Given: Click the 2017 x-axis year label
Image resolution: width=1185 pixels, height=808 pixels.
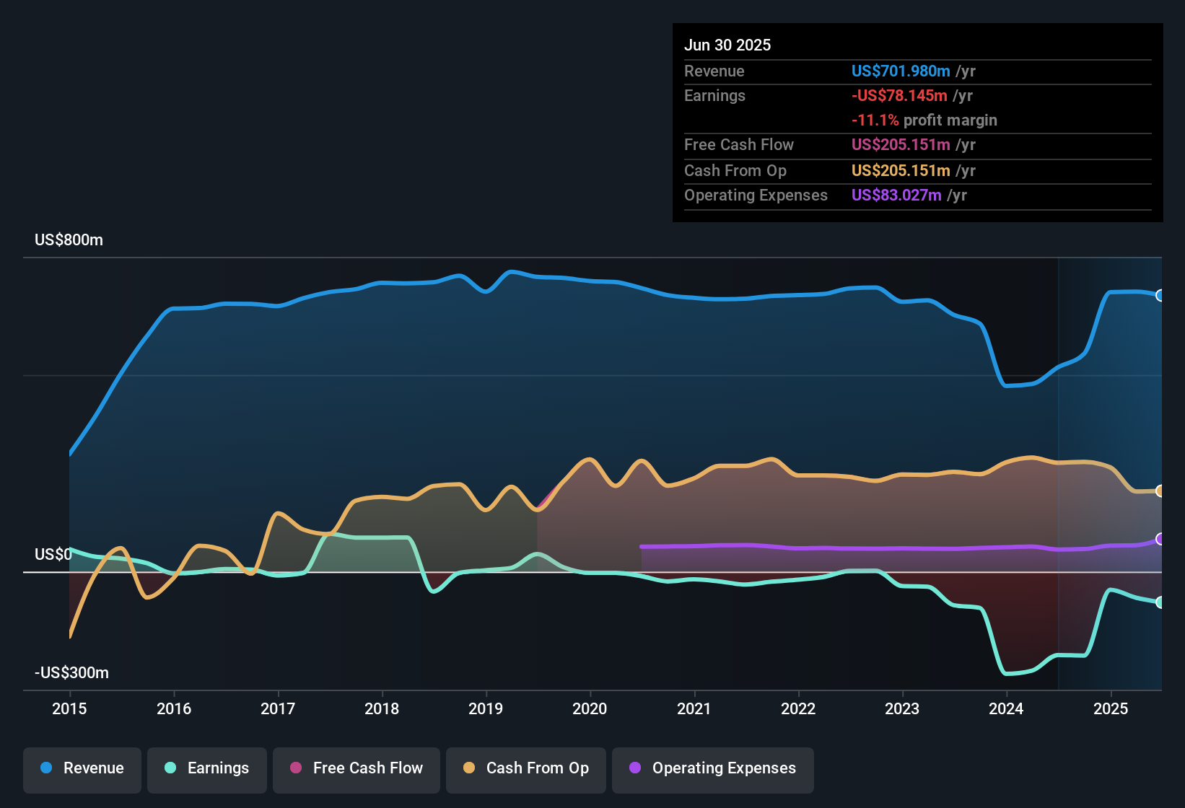Looking at the screenshot, I should (278, 708).
